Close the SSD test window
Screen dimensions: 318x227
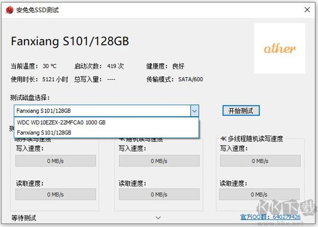(307, 10)
